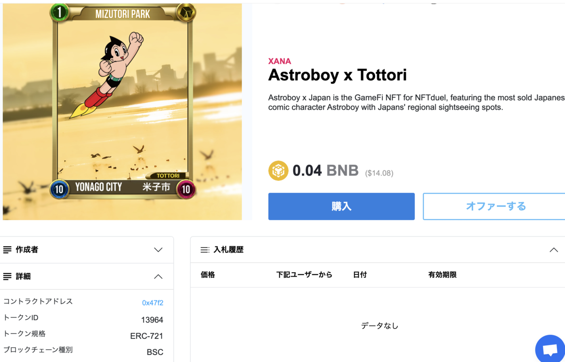Collapse the 詳細 section chevron
Screen dimensions: 565x362
pos(158,276)
